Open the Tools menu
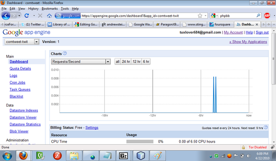 coord(65,9)
